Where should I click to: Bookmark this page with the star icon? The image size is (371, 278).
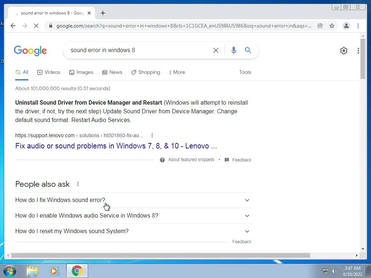332,26
